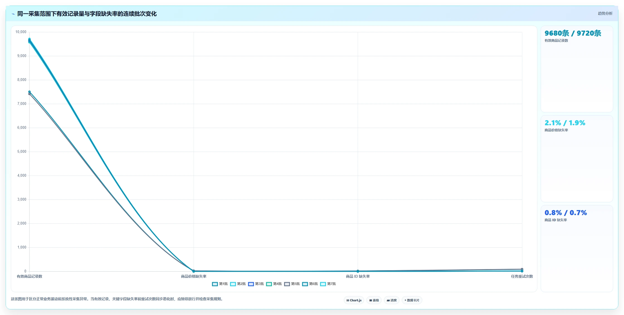This screenshot has height=315, width=624.
Task: Toggle the 第6批 legend entry
Action: 310,284
